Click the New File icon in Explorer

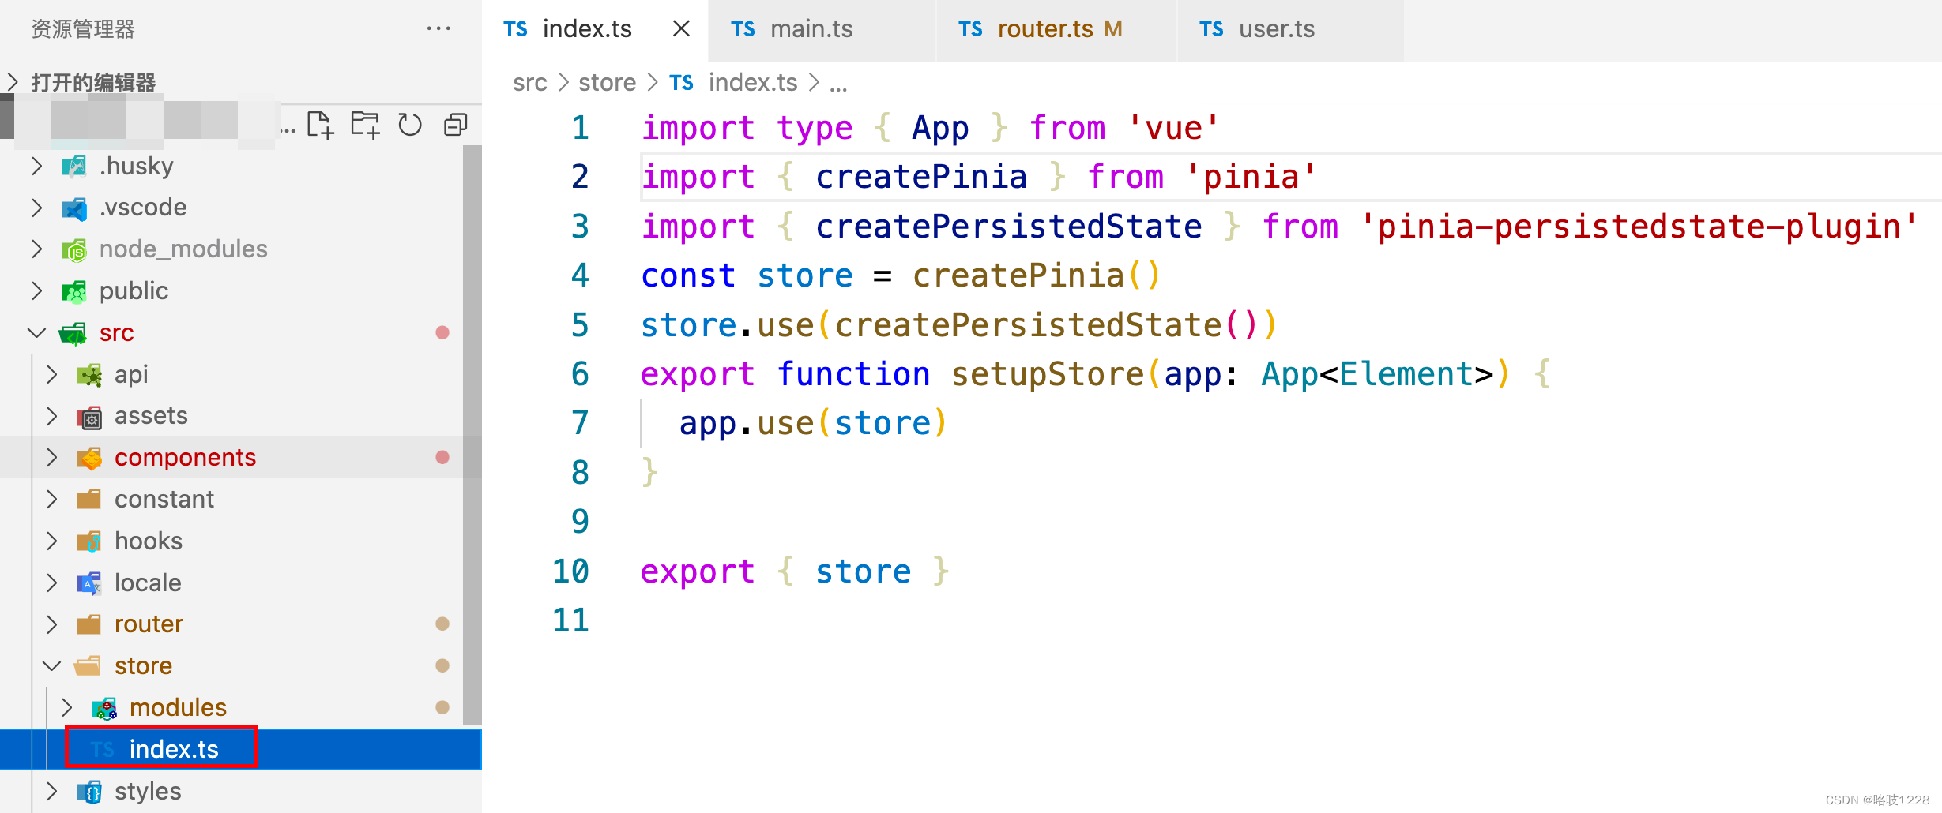click(x=322, y=124)
